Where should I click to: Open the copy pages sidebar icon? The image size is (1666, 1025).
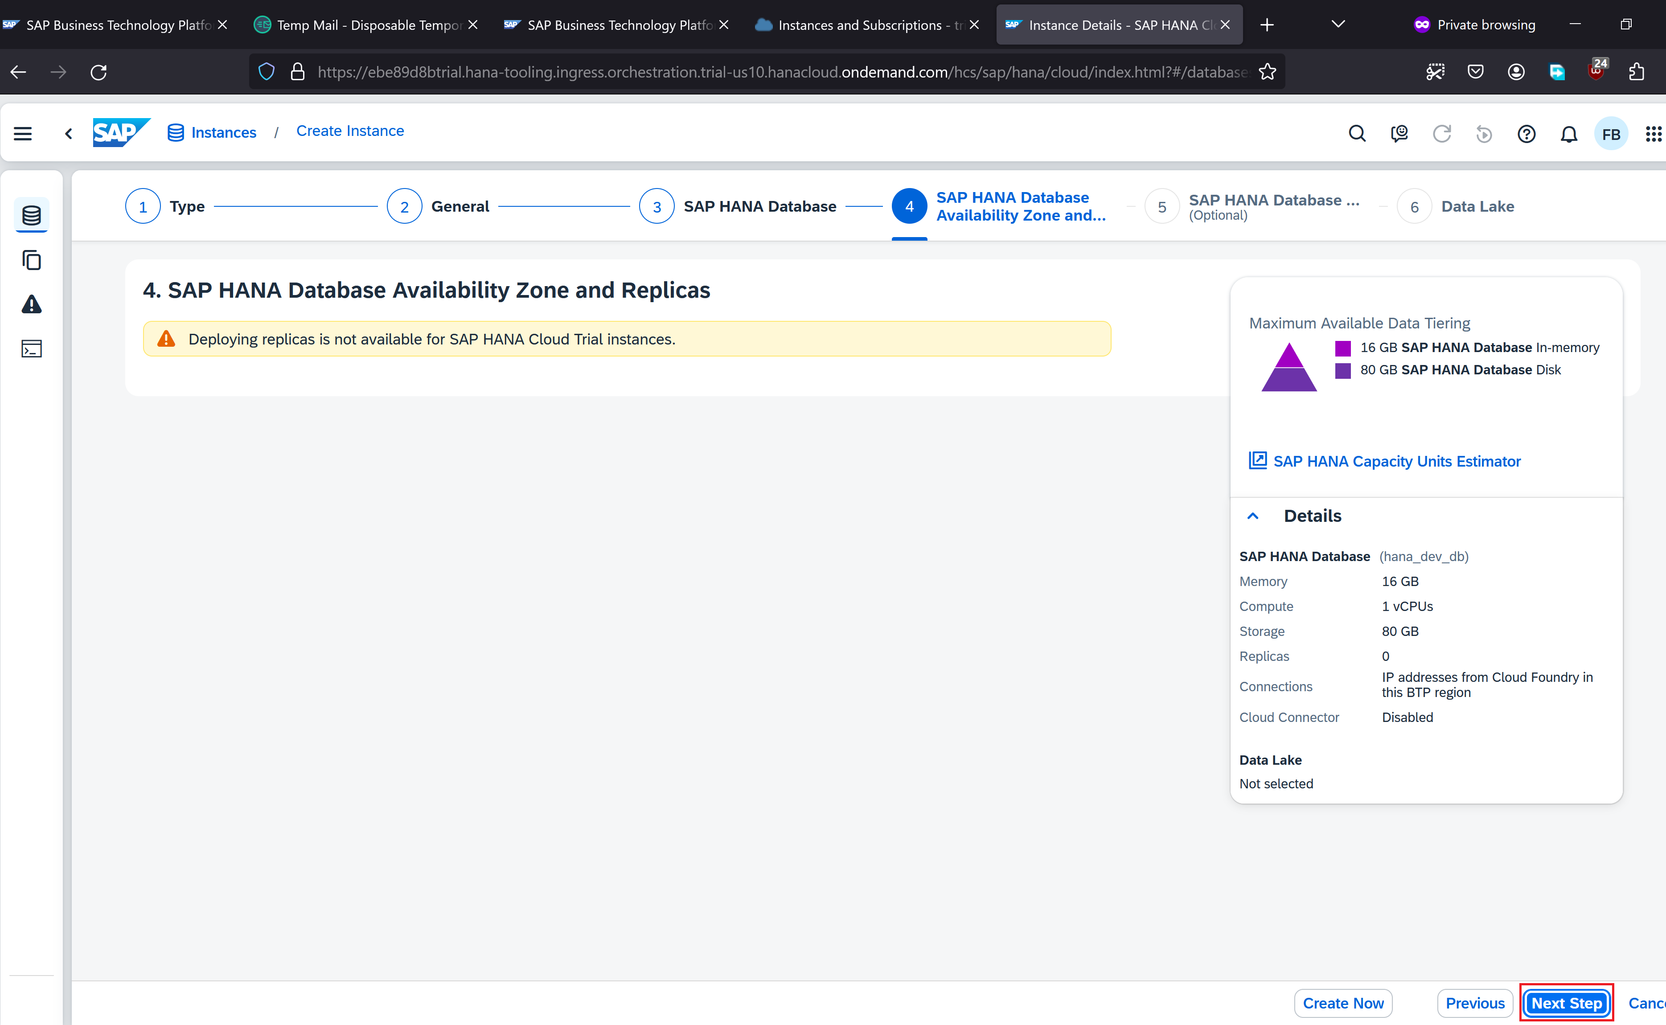(x=32, y=260)
